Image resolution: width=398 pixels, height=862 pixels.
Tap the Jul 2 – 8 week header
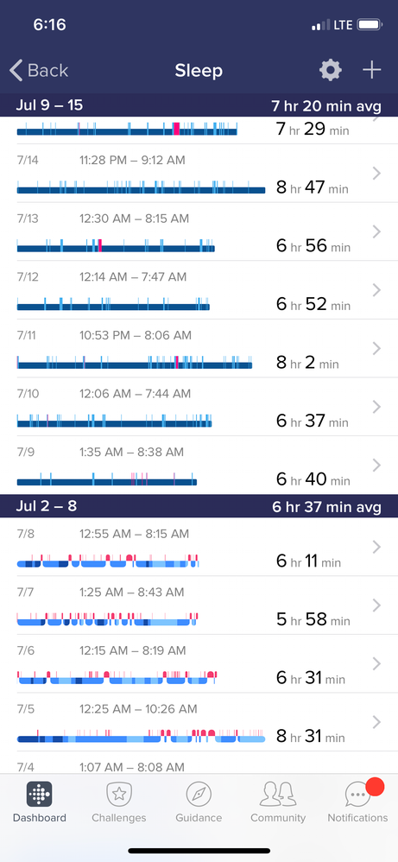pyautogui.click(x=199, y=506)
